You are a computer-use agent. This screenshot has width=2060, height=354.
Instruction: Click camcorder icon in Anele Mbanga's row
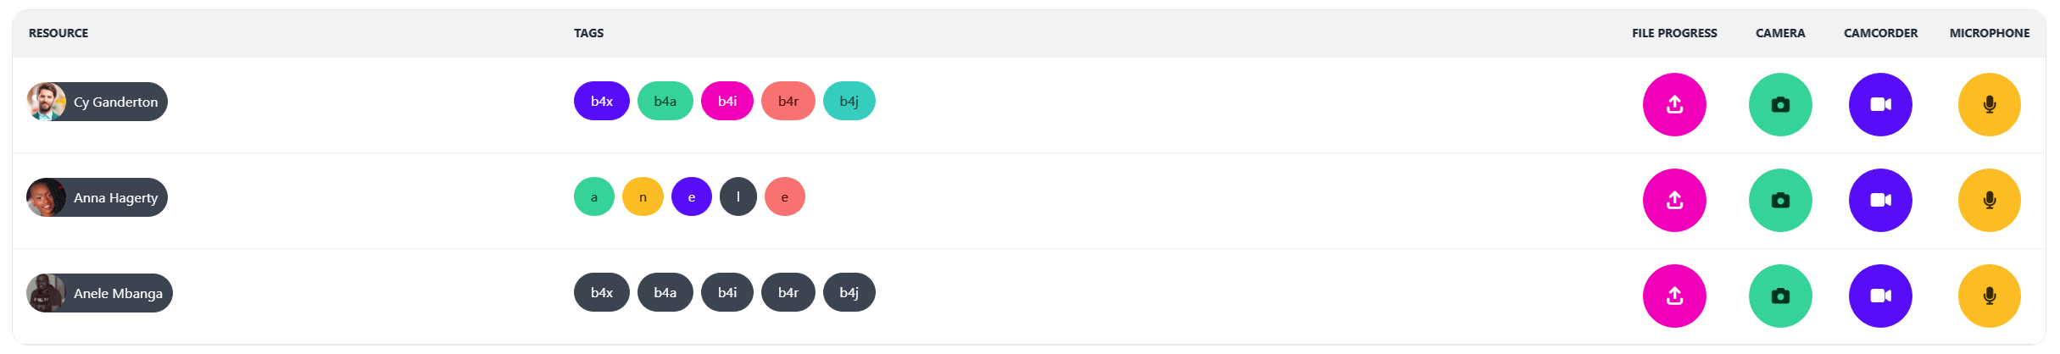(1880, 296)
